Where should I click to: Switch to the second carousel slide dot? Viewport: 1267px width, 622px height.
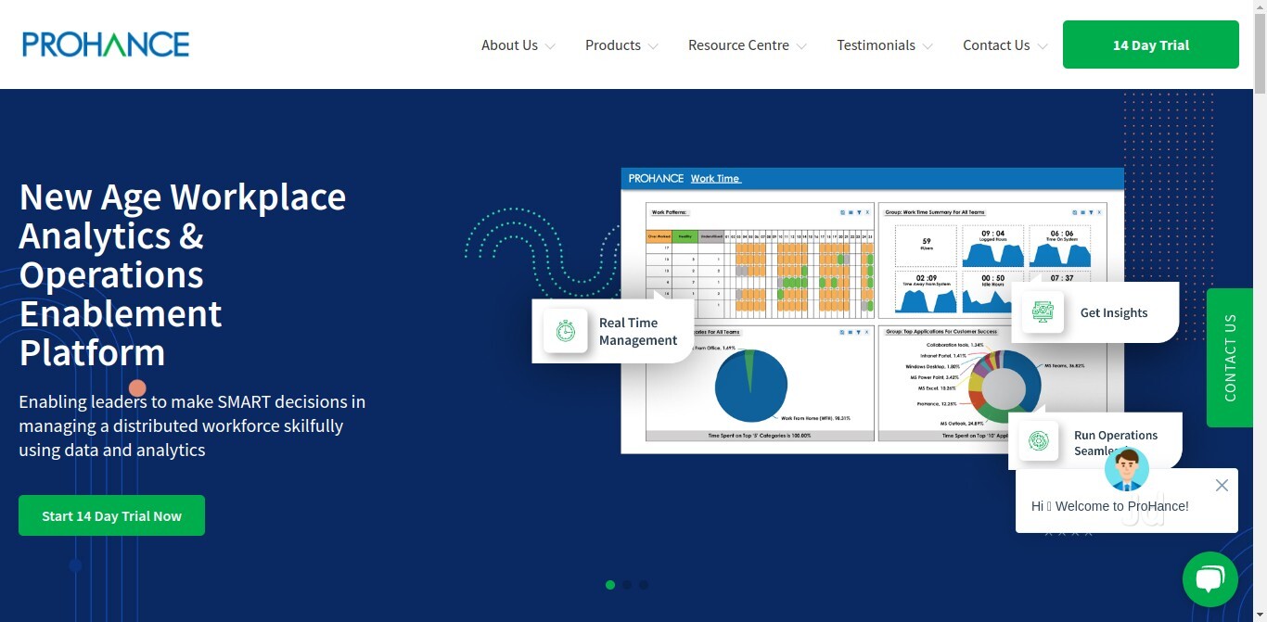coord(627,585)
